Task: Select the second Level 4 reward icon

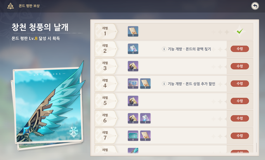Action: point(145,84)
